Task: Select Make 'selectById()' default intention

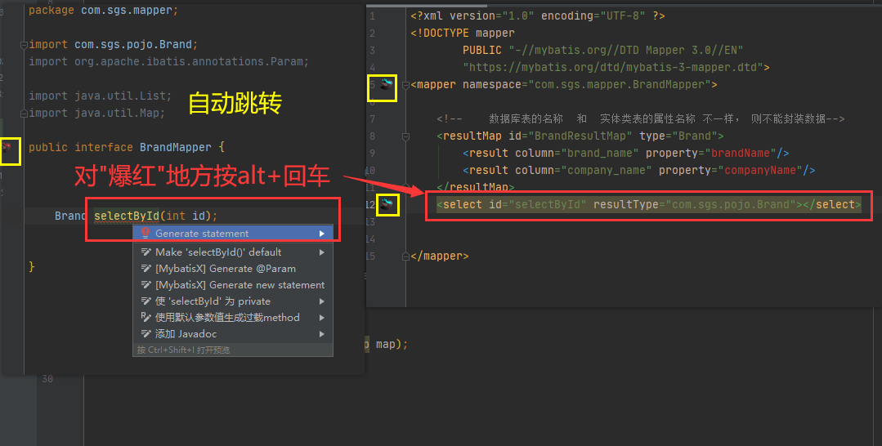Action: 233,252
